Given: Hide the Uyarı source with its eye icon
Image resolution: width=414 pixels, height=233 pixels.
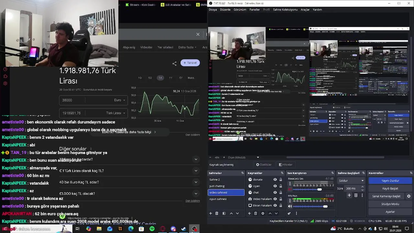Looking at the screenshot, I should 275,186.
